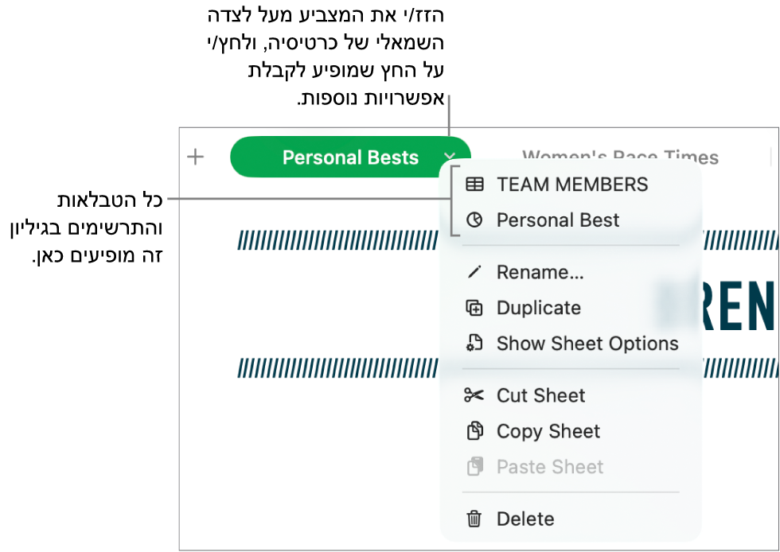Image resolution: width=780 pixels, height=552 pixels.
Task: Select Duplicate from the sheet menu
Action: click(x=538, y=308)
